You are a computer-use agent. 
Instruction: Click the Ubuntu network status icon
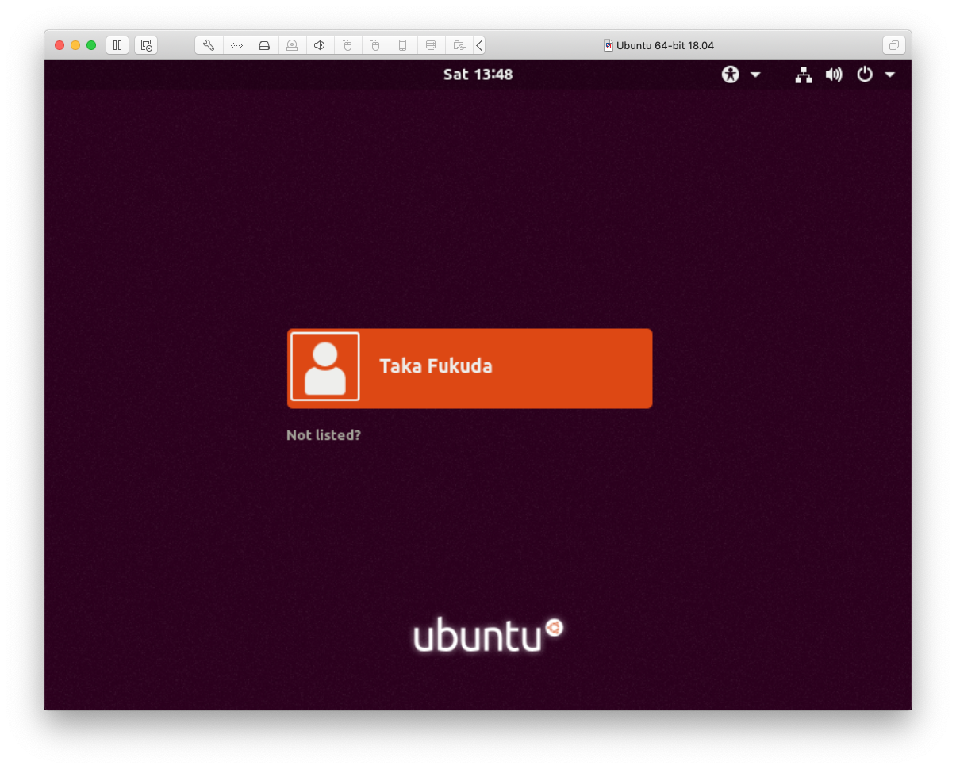coord(804,75)
